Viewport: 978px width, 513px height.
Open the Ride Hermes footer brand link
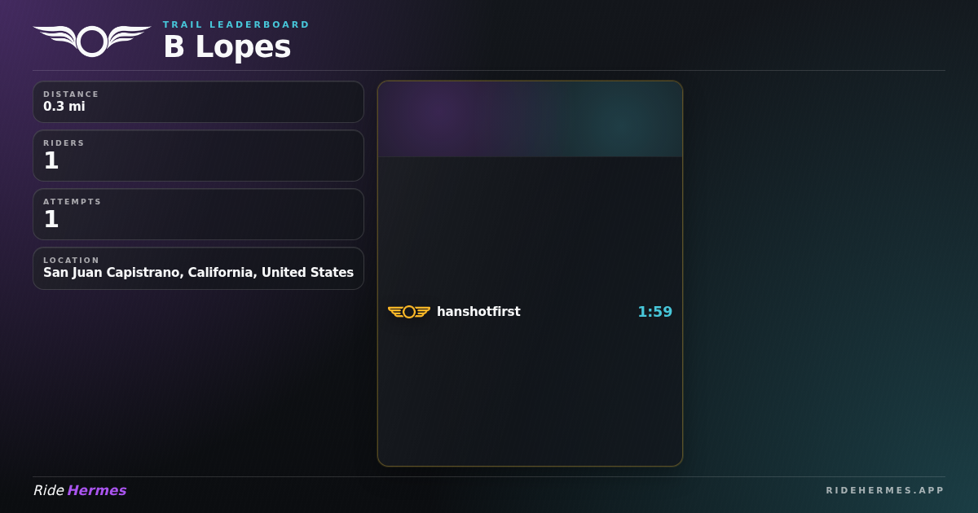(x=80, y=490)
